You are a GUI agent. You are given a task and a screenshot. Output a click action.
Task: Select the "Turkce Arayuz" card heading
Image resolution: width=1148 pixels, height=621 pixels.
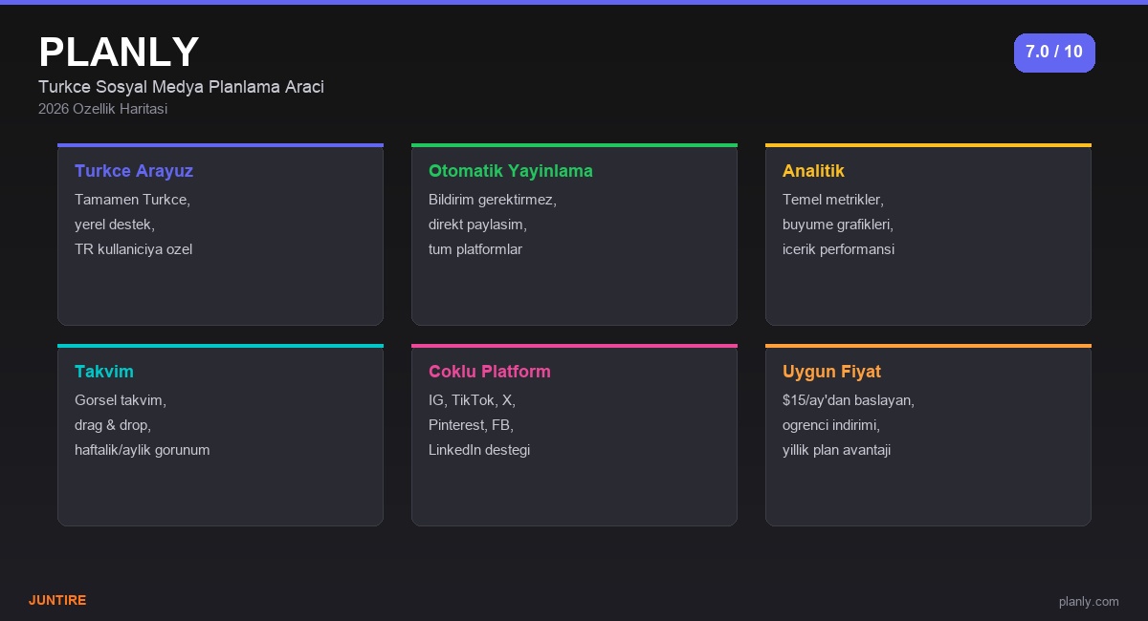[134, 171]
